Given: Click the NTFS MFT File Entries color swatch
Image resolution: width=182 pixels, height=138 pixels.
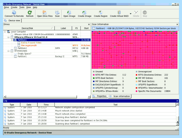Looking at the screenshot, I should pyautogui.click(x=94, y=75).
